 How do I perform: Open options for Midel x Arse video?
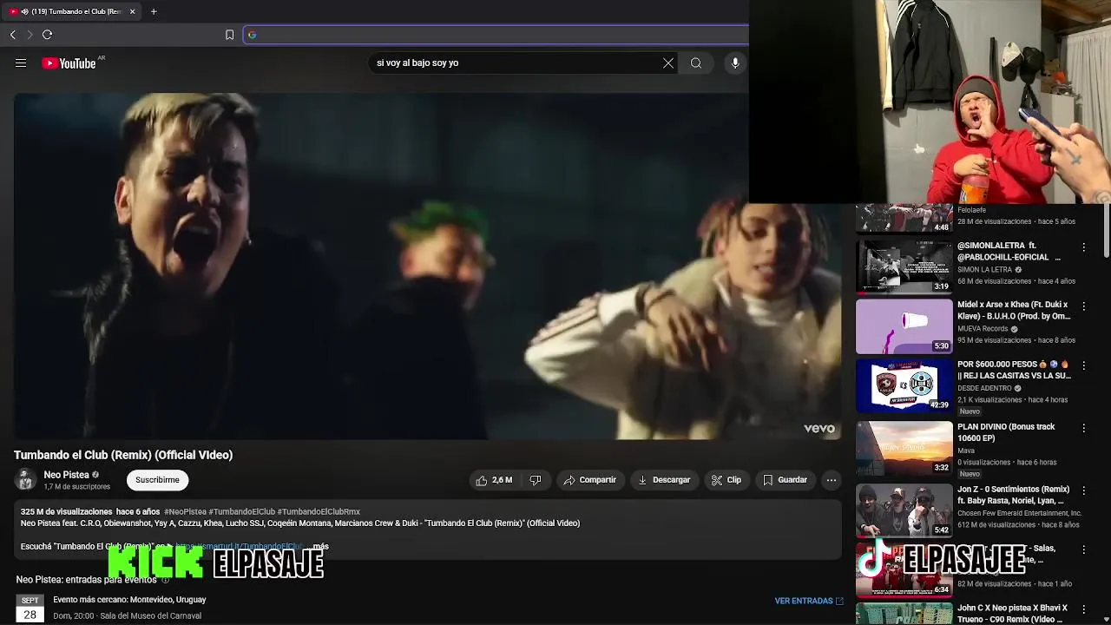(1083, 306)
